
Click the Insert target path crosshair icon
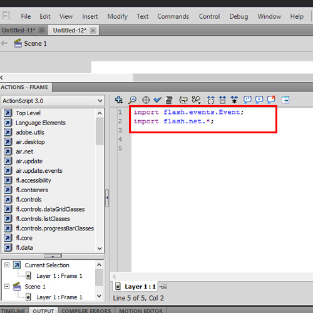pos(146,100)
